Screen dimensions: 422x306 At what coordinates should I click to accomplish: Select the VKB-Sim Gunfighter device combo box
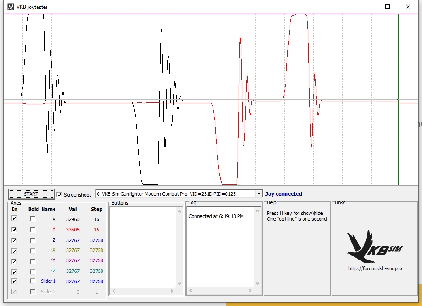click(175, 194)
